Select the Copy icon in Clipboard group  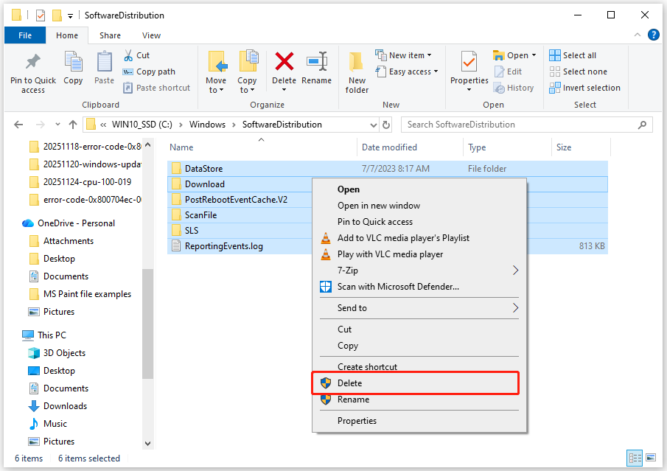[x=72, y=66]
